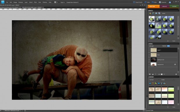Toggle visibility of the second texture layer
The height and width of the screenshot is (112, 180).
149,55
